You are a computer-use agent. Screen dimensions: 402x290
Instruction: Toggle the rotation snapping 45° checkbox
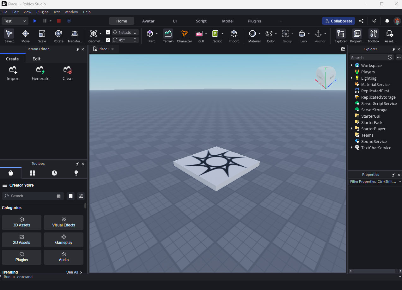[108, 40]
